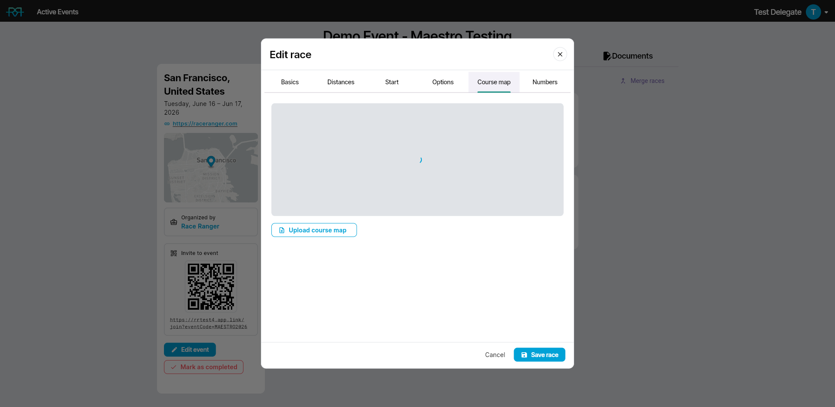
Task: Open the https://raceranger.com link
Action: [205, 124]
